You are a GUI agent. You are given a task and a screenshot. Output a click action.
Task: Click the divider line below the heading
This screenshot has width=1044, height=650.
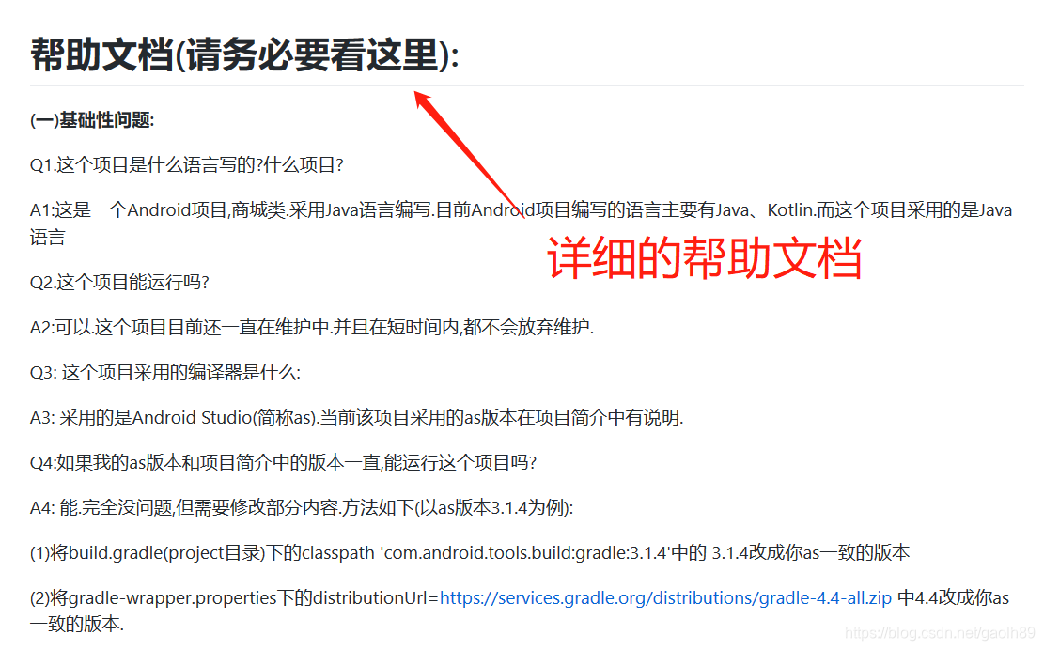(526, 85)
